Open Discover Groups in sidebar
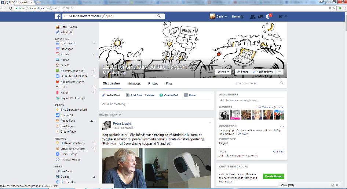The width and height of the screenshot is (347, 189). [70, 159]
